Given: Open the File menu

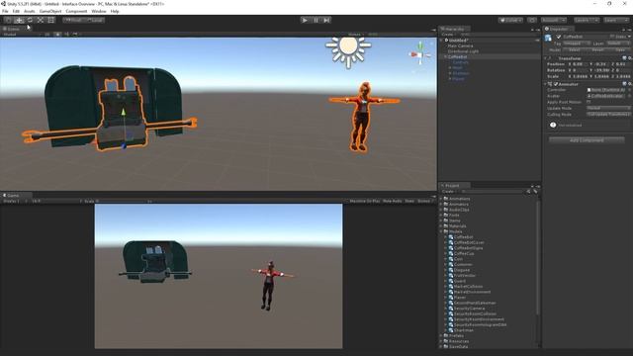Looking at the screenshot, I should [5, 11].
